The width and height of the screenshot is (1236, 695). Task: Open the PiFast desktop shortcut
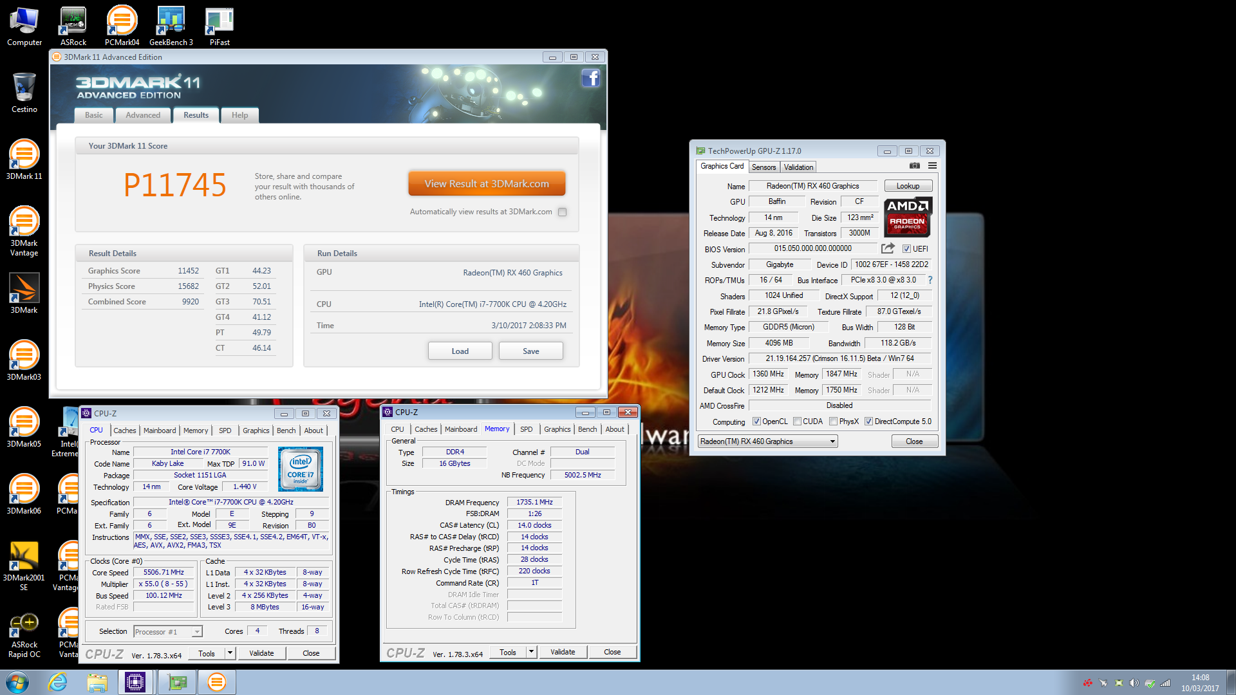click(220, 27)
